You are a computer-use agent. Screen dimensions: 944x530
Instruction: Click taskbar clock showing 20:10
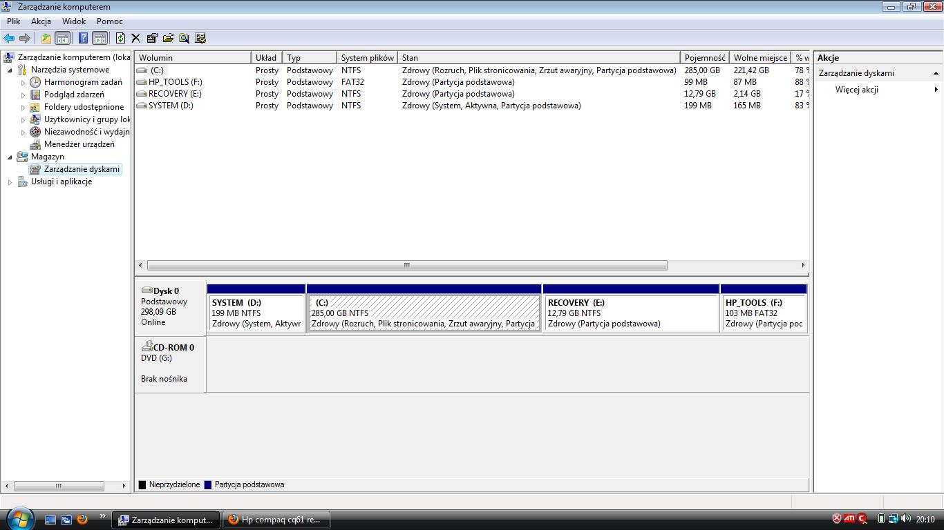925,519
